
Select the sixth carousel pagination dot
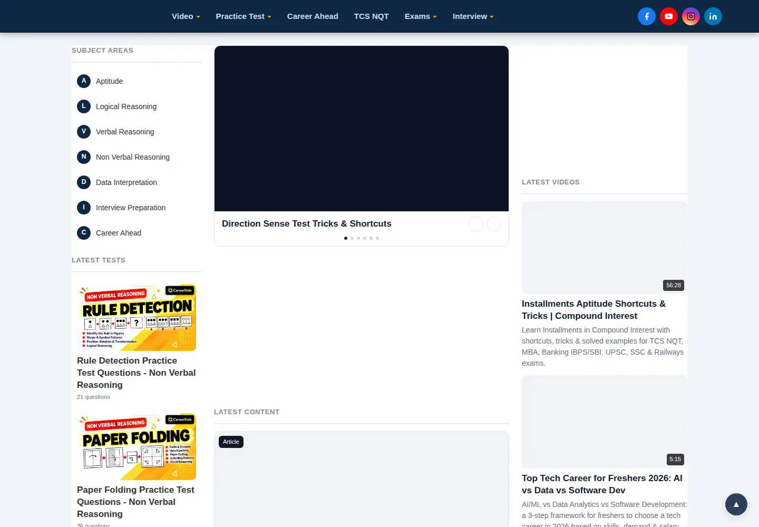[377, 238]
